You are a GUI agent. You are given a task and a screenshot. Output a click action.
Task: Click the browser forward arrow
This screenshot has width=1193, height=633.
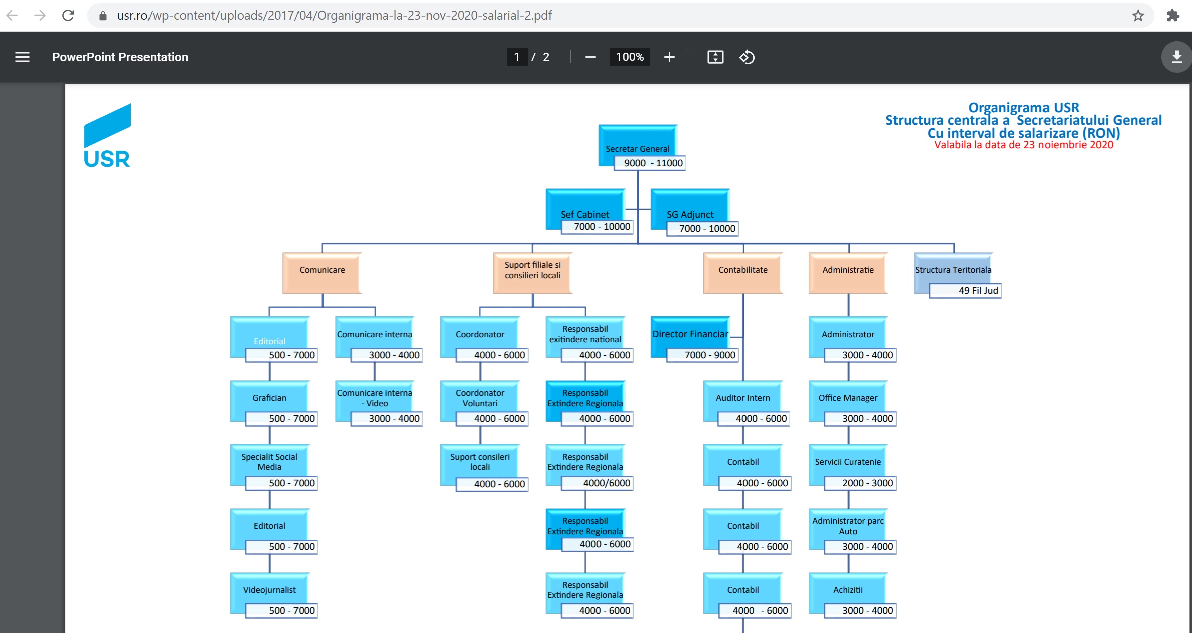(x=40, y=16)
